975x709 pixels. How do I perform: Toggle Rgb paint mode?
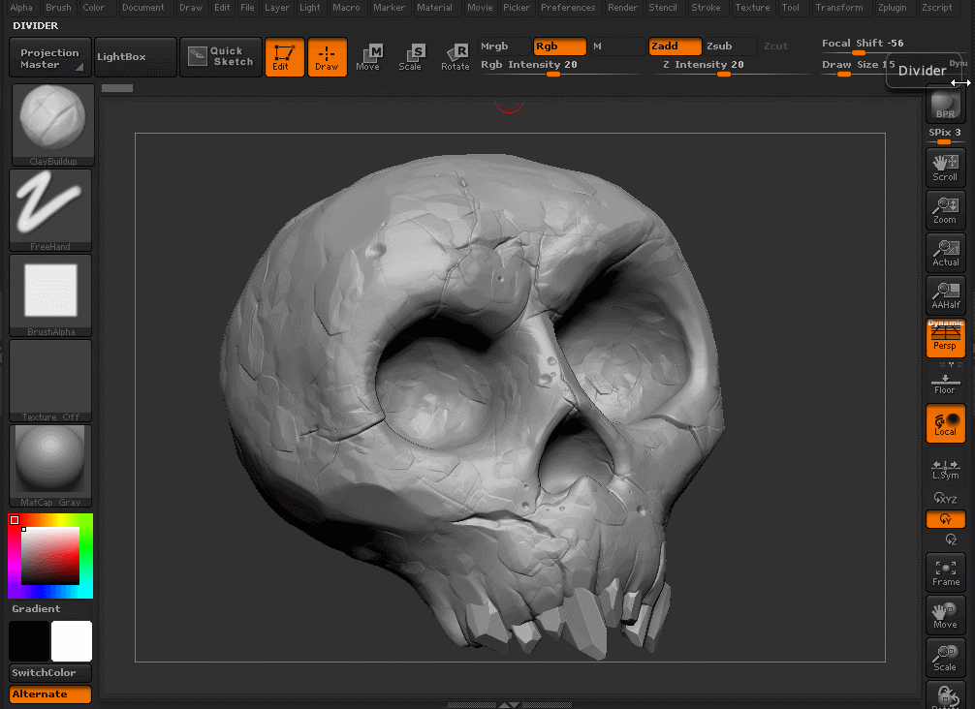tap(559, 46)
